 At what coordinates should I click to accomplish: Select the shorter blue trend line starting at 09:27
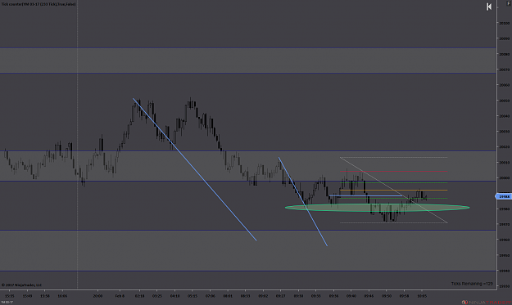coord(302,201)
